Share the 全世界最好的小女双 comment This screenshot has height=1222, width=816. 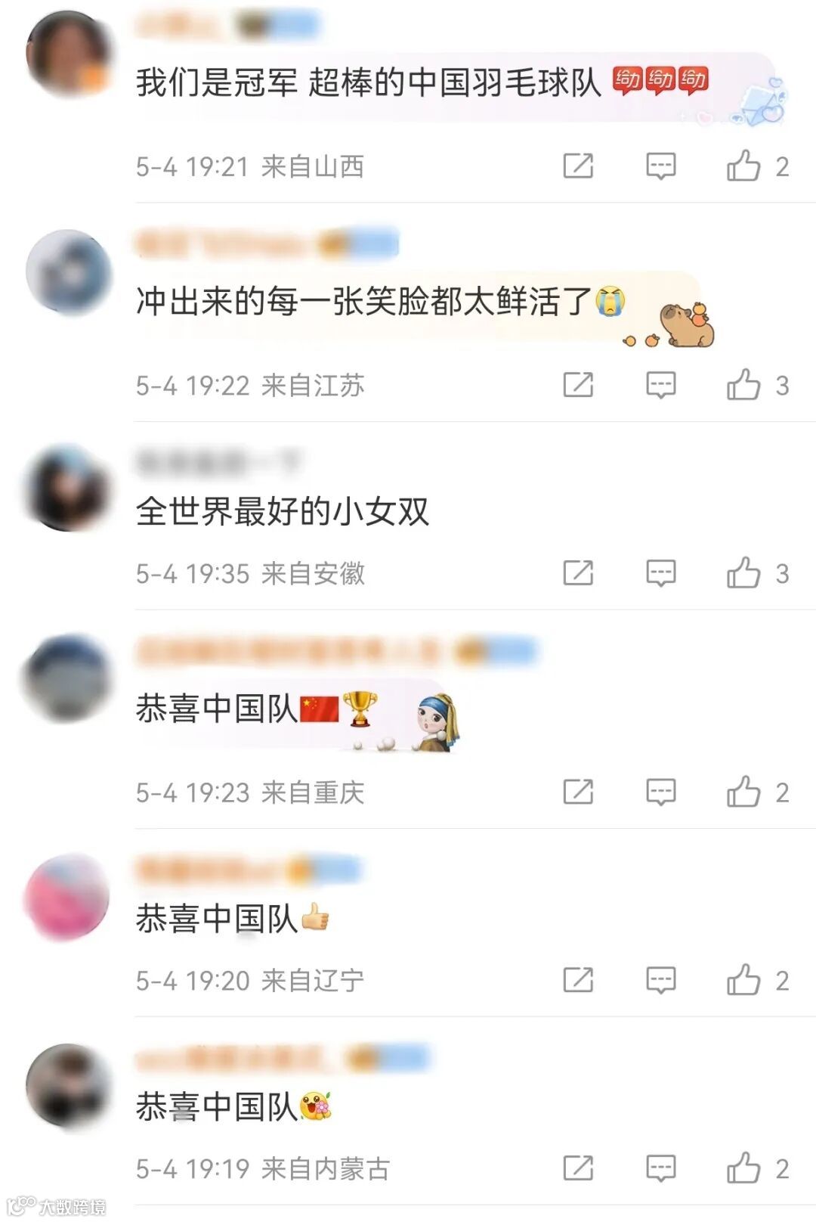pyautogui.click(x=578, y=573)
